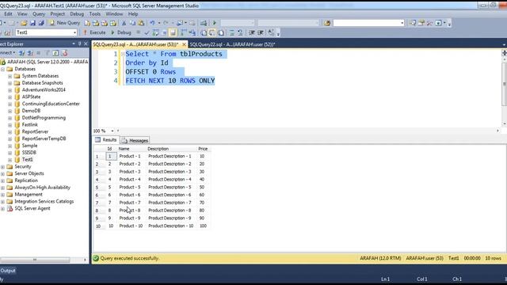Screen dimensions: 507x285
Task: Collapse the Select statement outline toggle
Action: pos(123,54)
